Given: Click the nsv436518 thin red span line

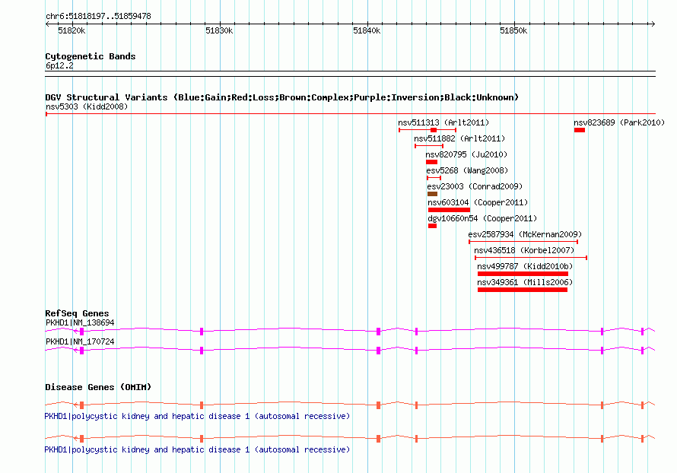Looking at the screenshot, I should [531, 258].
